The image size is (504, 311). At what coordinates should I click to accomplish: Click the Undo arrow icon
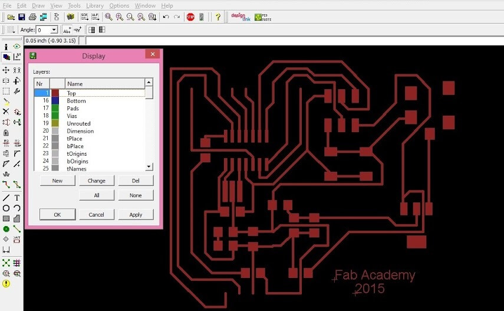[166, 17]
